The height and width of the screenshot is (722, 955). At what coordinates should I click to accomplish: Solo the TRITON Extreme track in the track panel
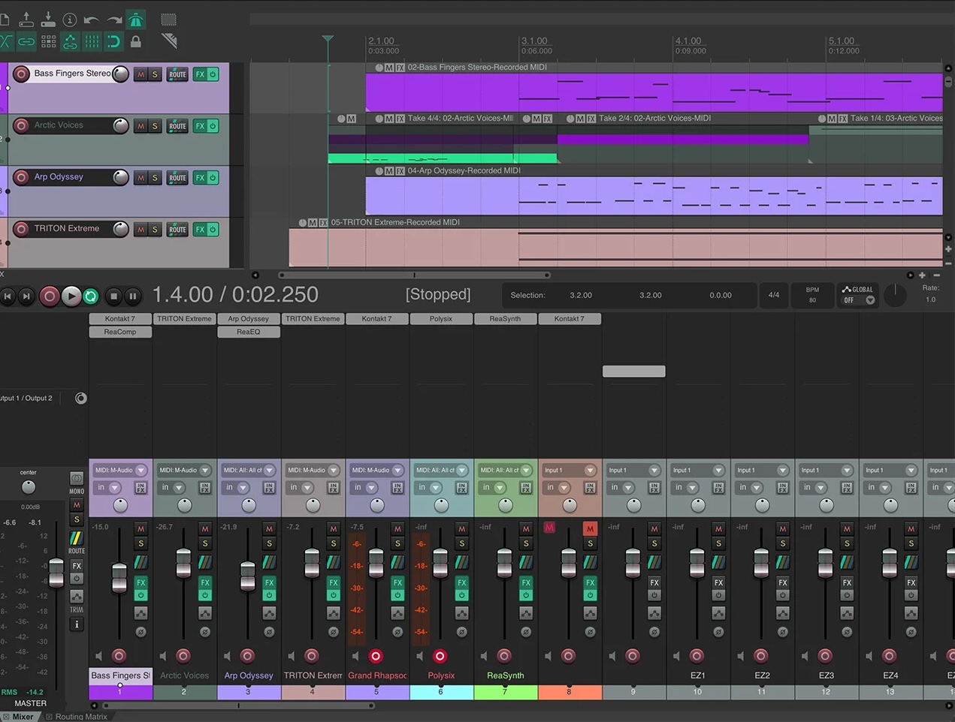click(x=155, y=230)
